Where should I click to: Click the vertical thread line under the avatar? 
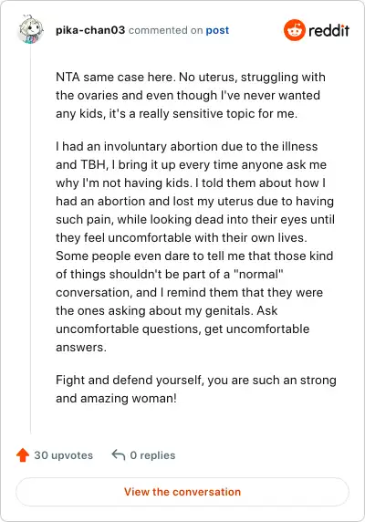tap(31, 238)
